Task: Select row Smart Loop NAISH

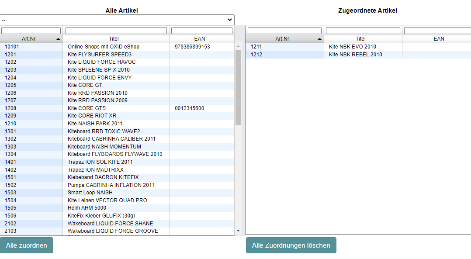Action: coord(117,193)
